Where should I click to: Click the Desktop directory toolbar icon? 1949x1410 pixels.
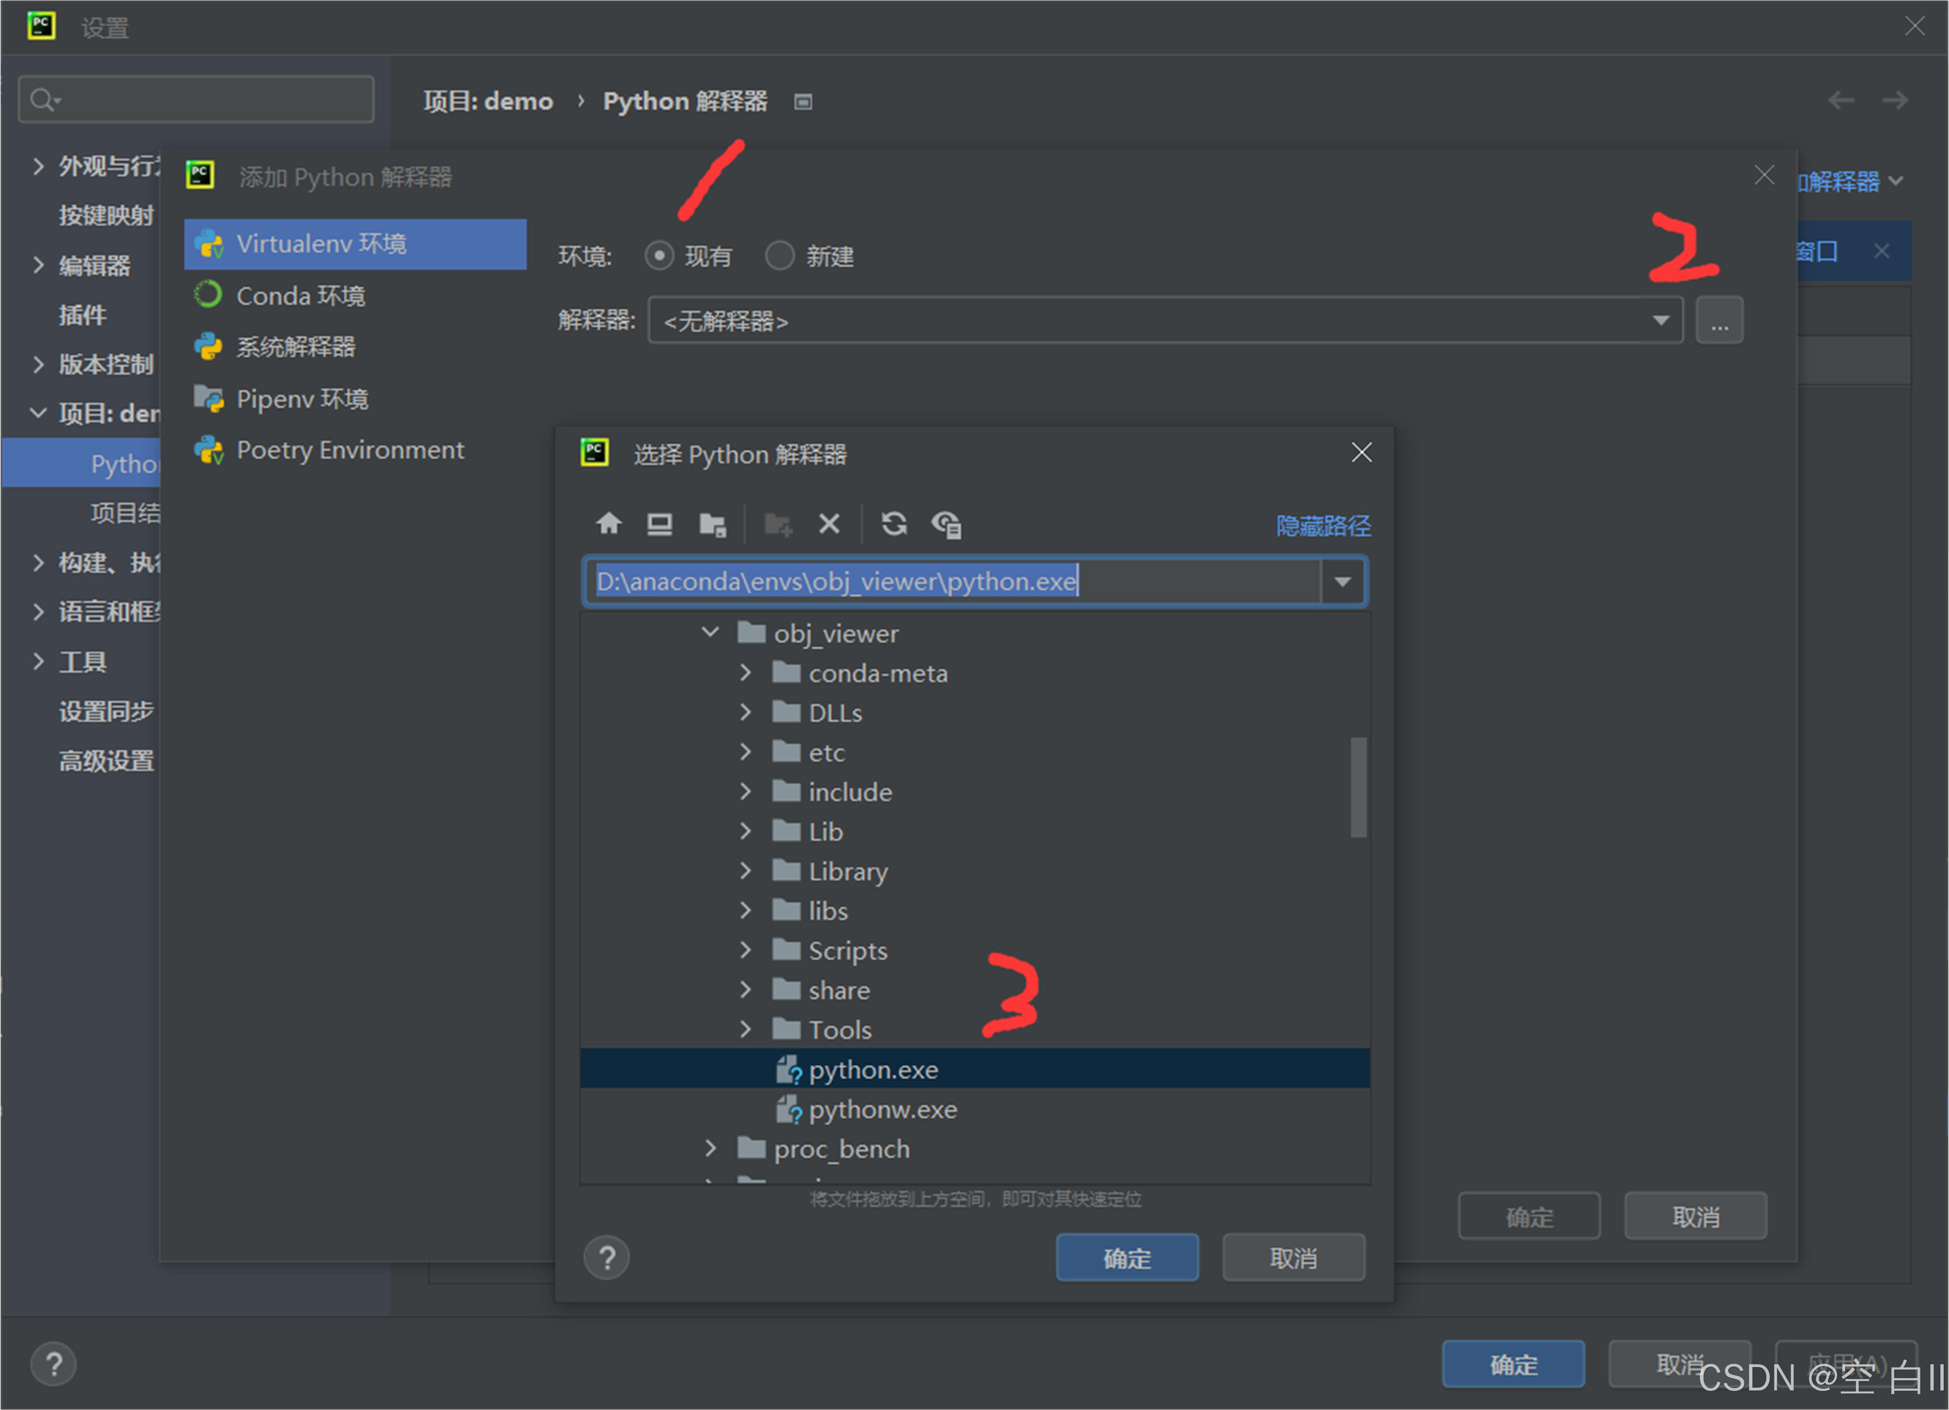[659, 523]
